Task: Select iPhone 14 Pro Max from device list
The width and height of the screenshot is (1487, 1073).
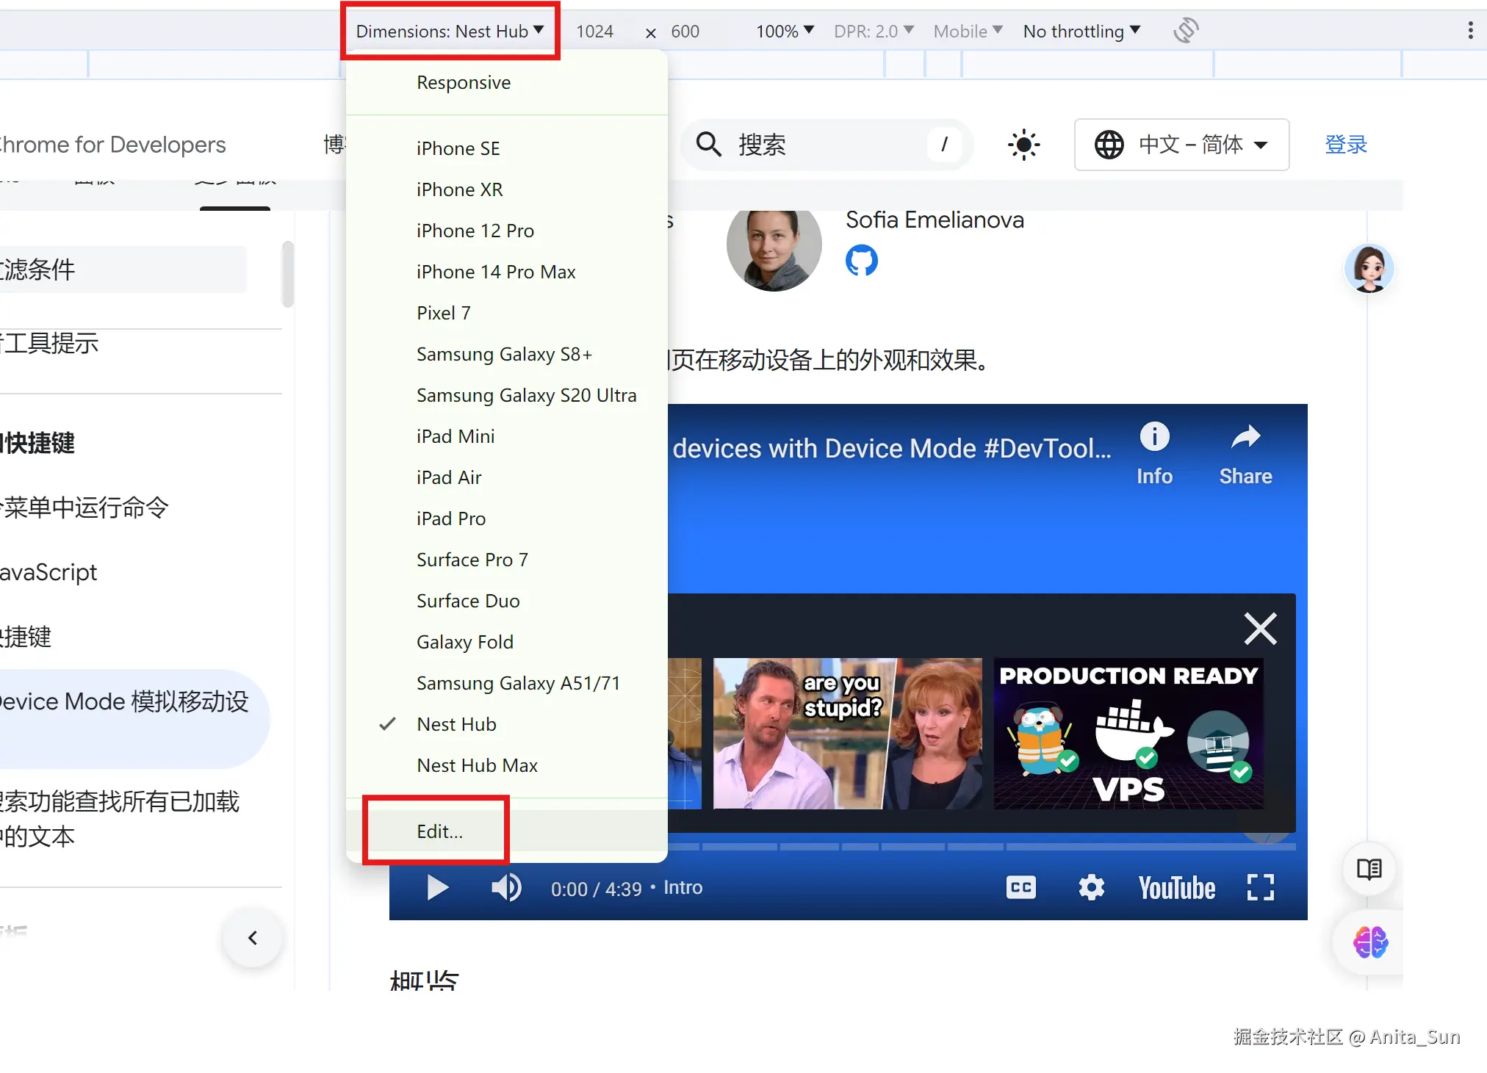Action: coord(496,272)
